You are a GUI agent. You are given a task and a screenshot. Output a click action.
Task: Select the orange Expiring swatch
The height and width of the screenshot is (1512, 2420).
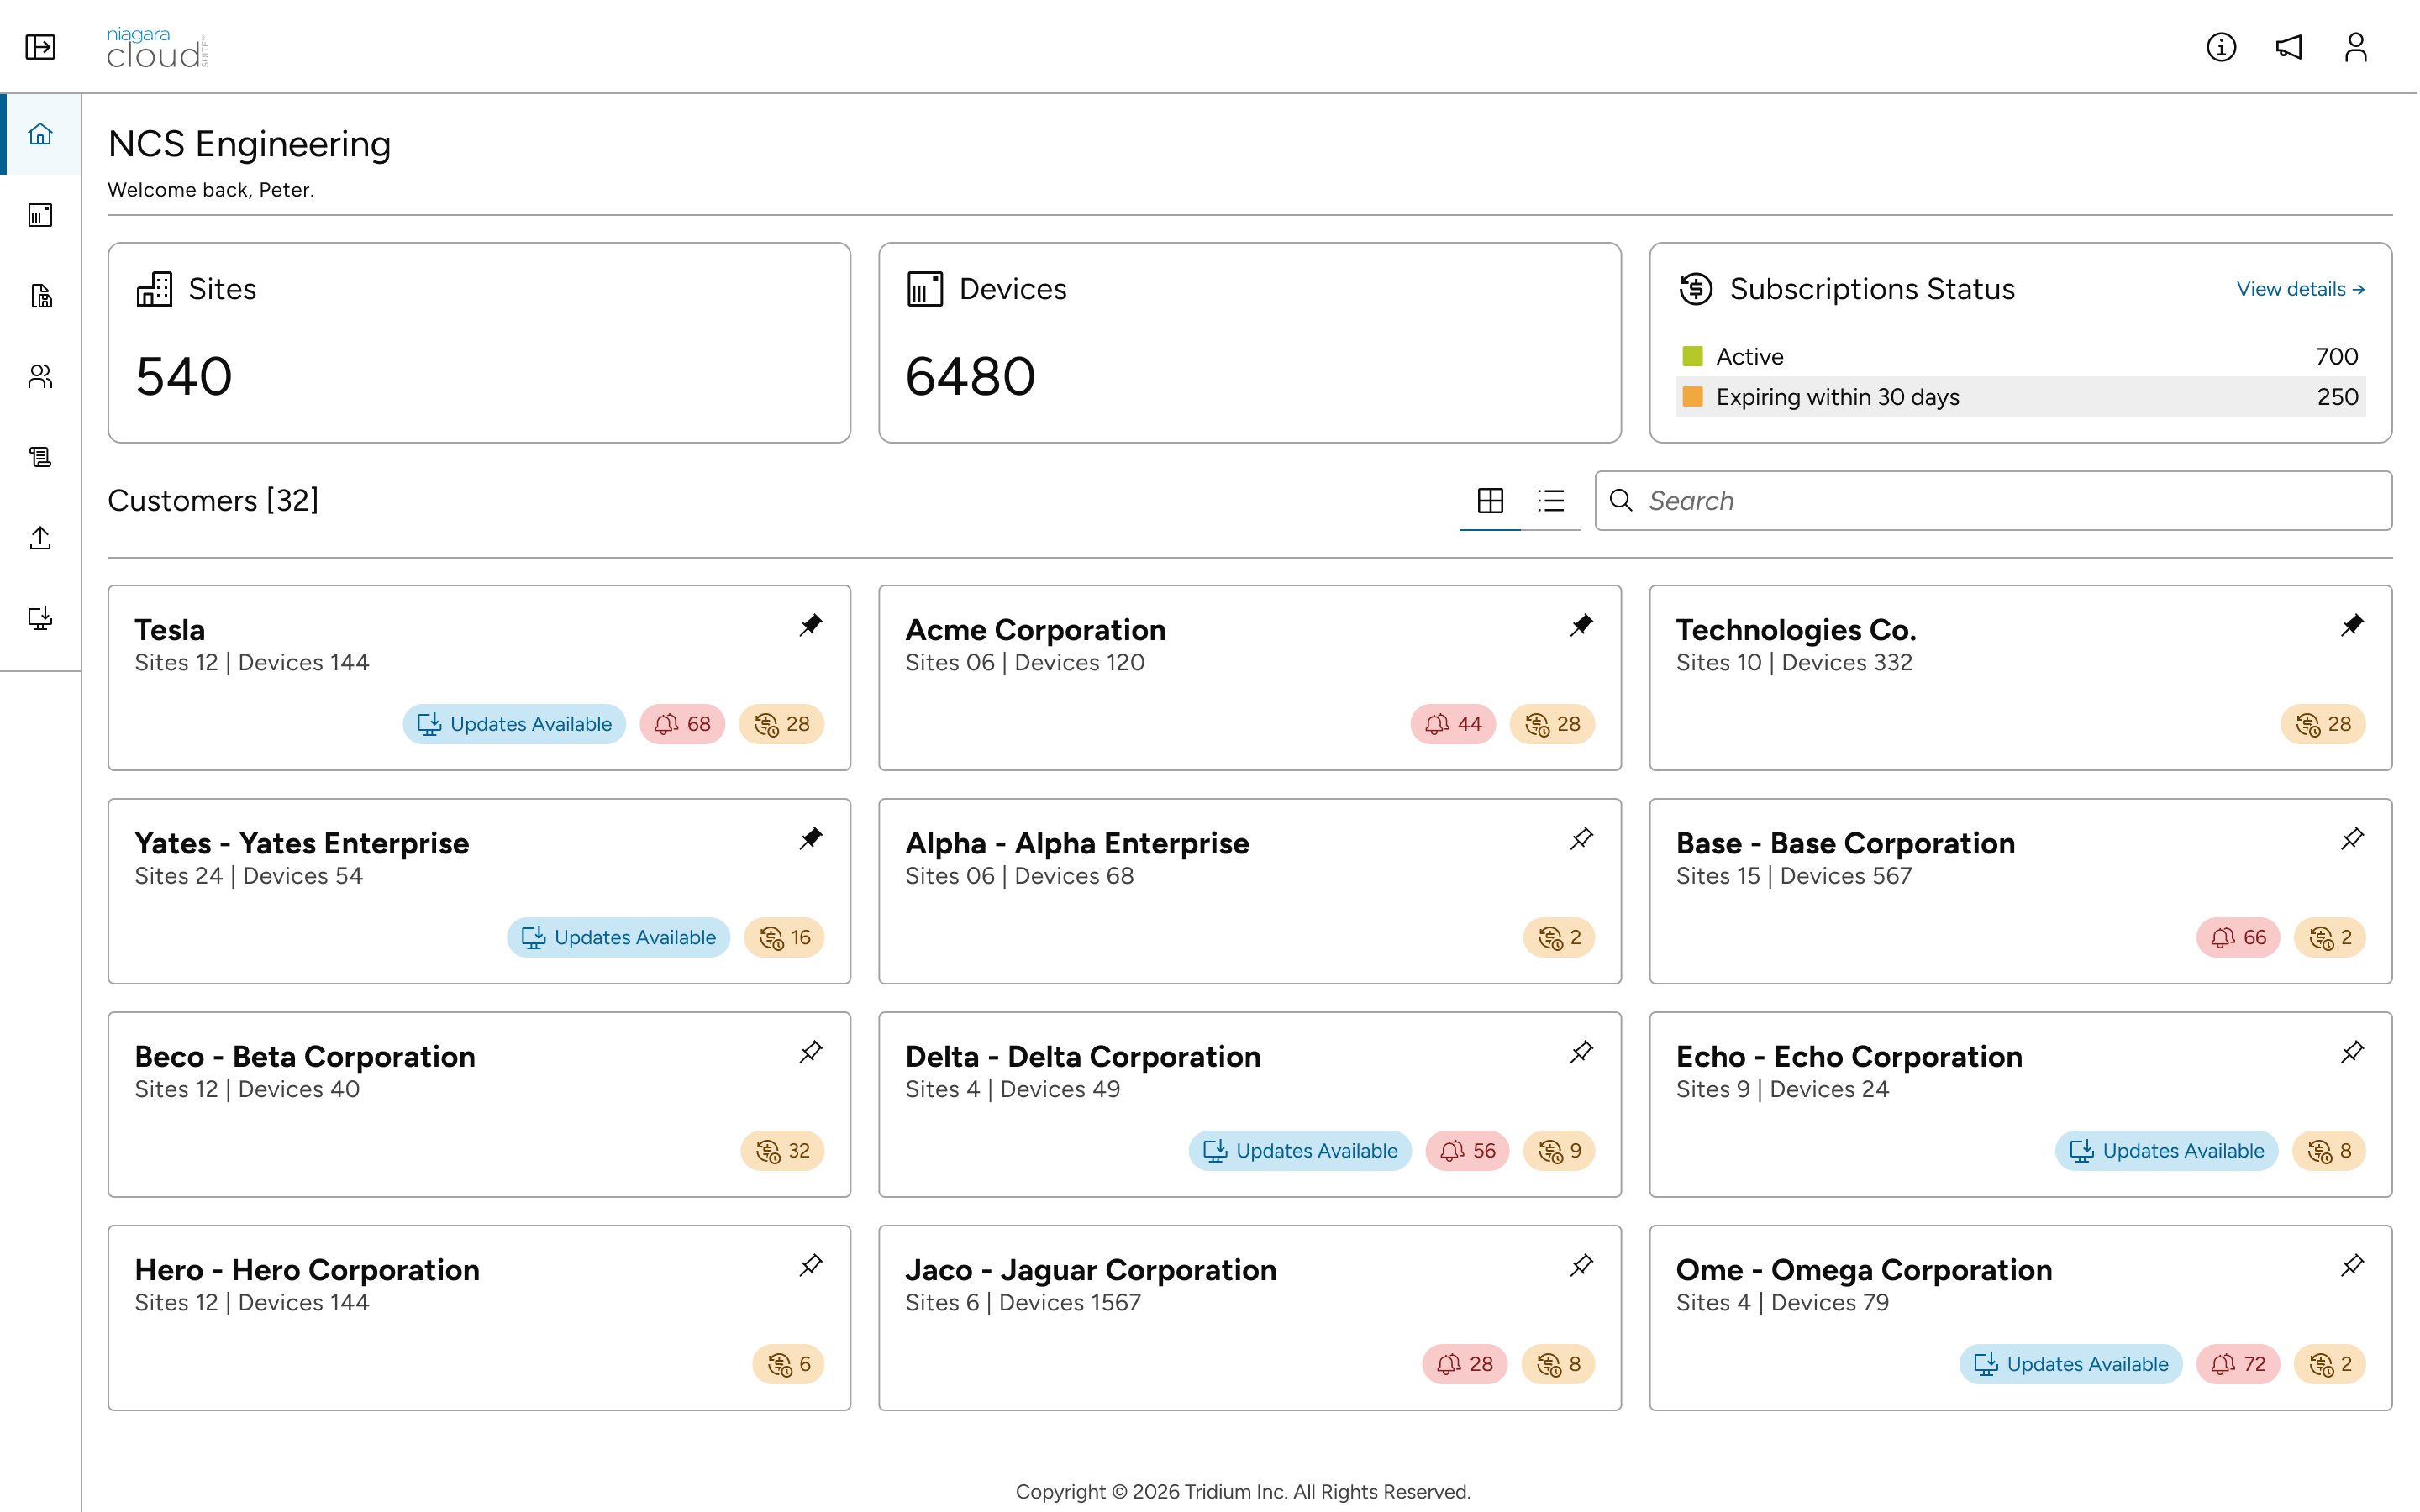click(x=1692, y=397)
